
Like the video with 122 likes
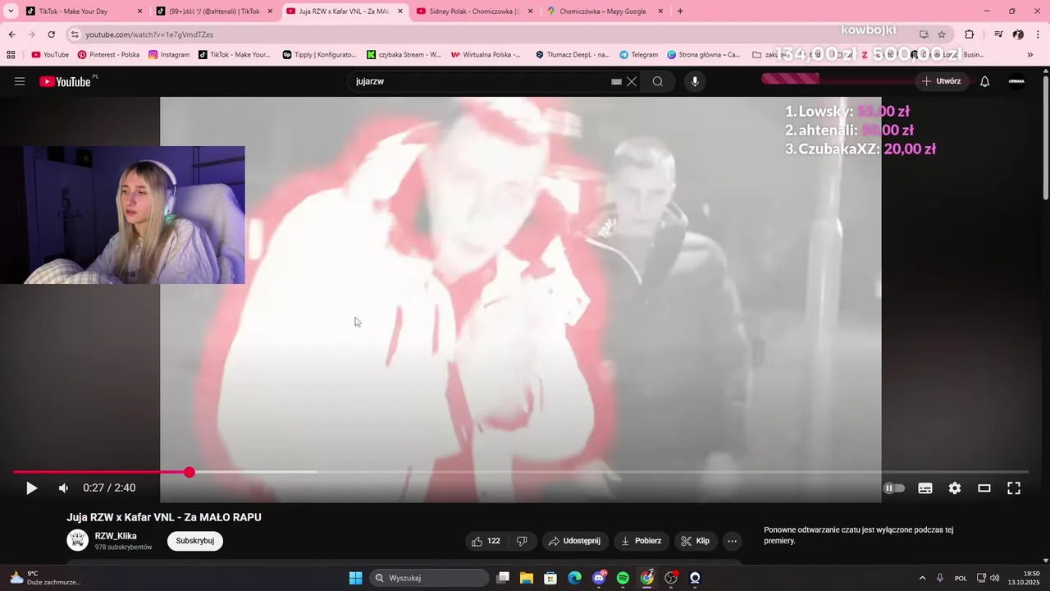[485, 541]
